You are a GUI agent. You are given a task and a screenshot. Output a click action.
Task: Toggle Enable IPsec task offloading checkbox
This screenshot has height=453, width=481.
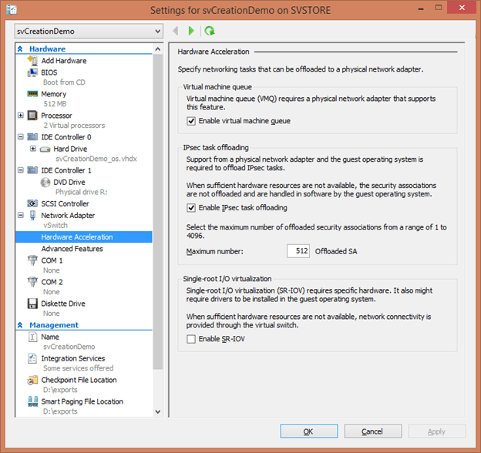pos(191,208)
